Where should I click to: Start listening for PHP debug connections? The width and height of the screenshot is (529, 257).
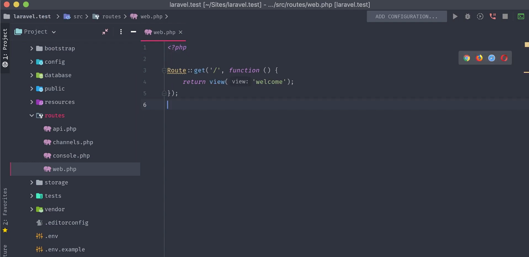(492, 16)
